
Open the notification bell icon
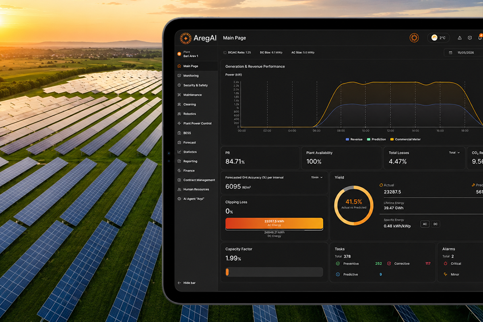[x=480, y=37]
